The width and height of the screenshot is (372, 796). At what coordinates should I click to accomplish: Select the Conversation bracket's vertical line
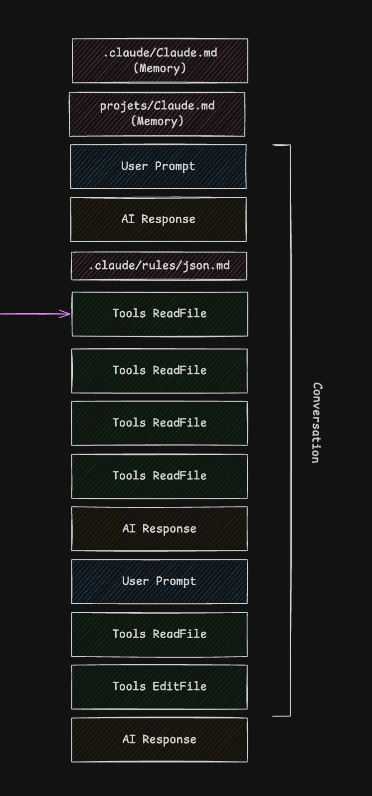pos(290,429)
